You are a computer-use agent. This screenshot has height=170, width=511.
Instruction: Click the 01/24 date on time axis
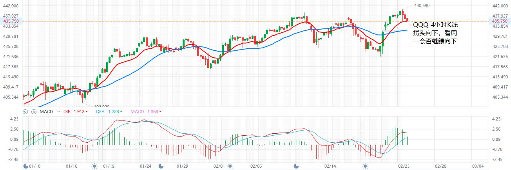click(x=145, y=166)
